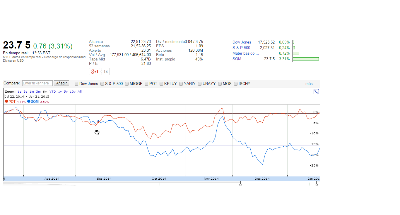Enable YARIY comparison checkbox
Image resolution: width=400 pixels, height=215 pixels.
point(181,84)
